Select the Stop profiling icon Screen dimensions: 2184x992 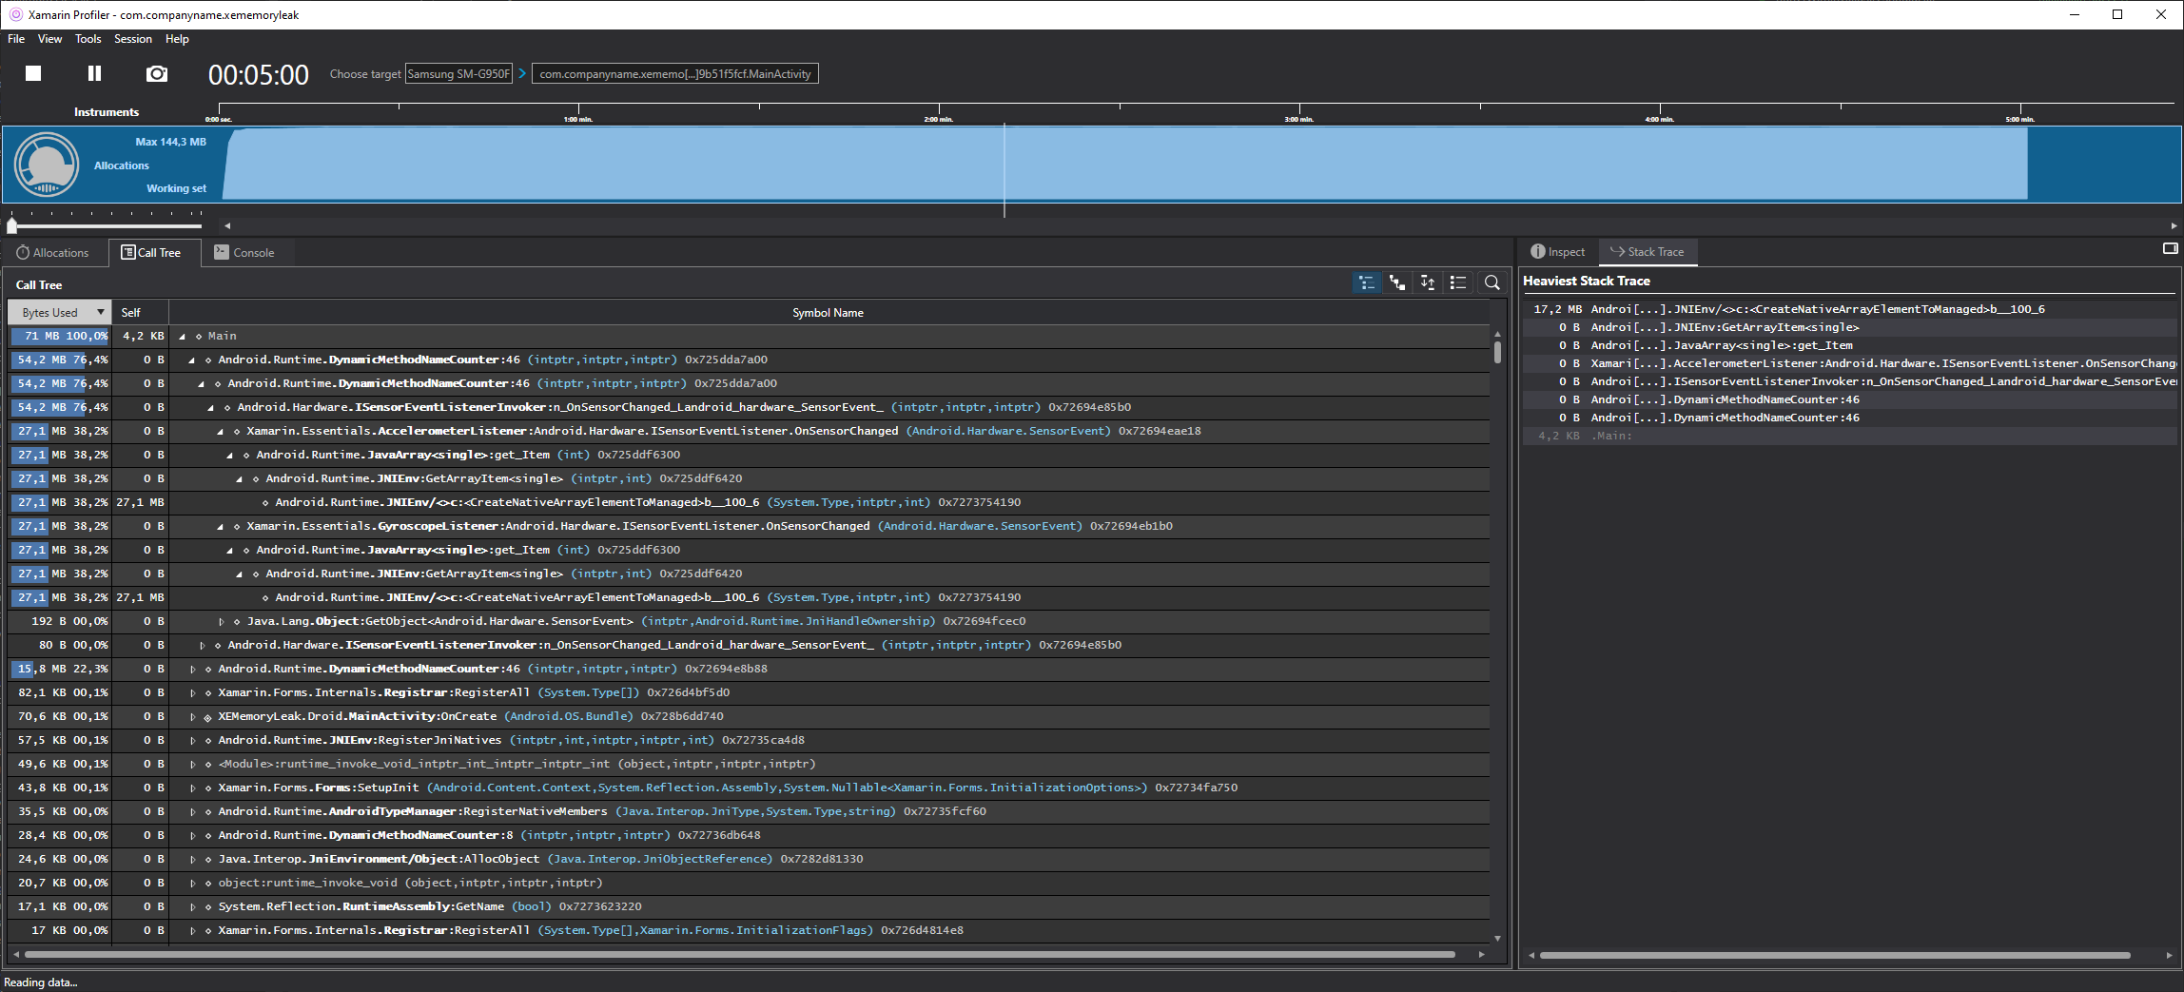coord(32,73)
